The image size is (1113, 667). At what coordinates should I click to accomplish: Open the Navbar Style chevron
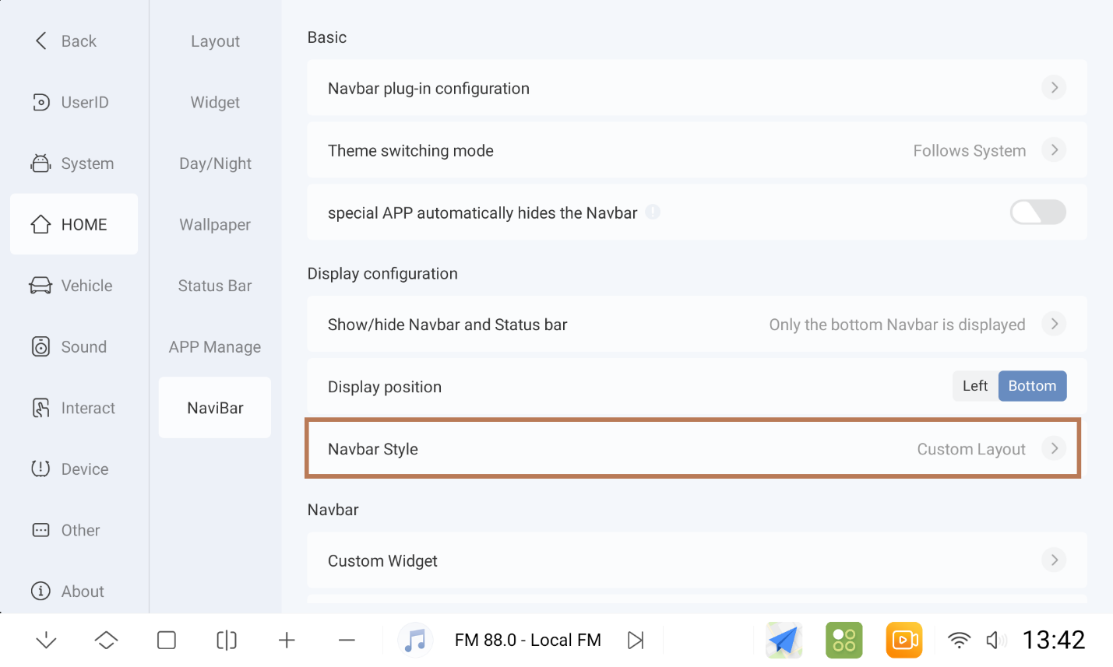point(1054,448)
